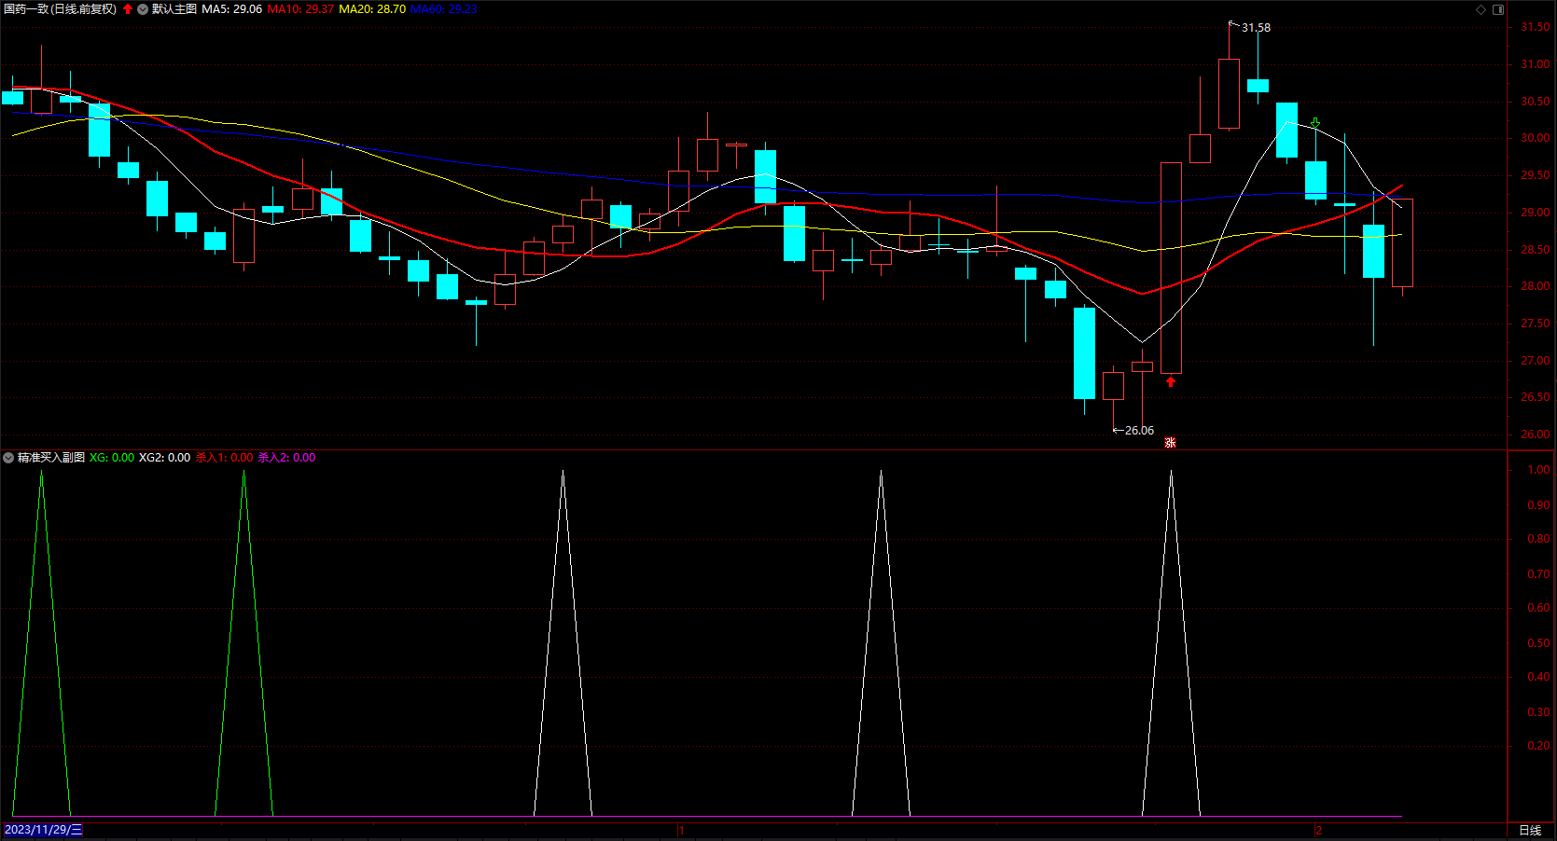Click the XG: 0.00 indicator value

click(x=112, y=458)
